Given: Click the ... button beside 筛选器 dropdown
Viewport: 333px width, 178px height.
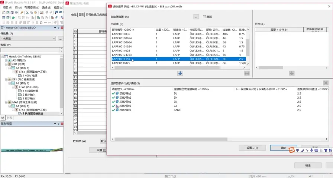Looking at the screenshot, I should (60, 39).
